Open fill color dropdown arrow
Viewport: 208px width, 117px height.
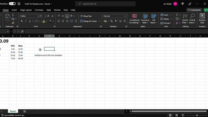tap(47, 21)
